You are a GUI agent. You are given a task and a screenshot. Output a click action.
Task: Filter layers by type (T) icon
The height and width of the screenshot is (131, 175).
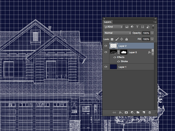coord(137,27)
